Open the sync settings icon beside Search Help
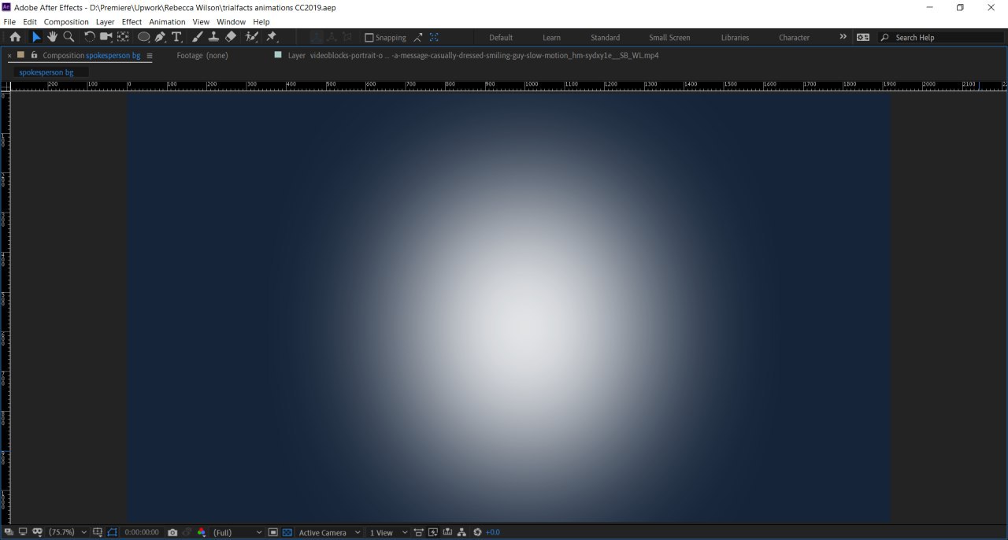The height and width of the screenshot is (540, 1008). click(x=863, y=37)
